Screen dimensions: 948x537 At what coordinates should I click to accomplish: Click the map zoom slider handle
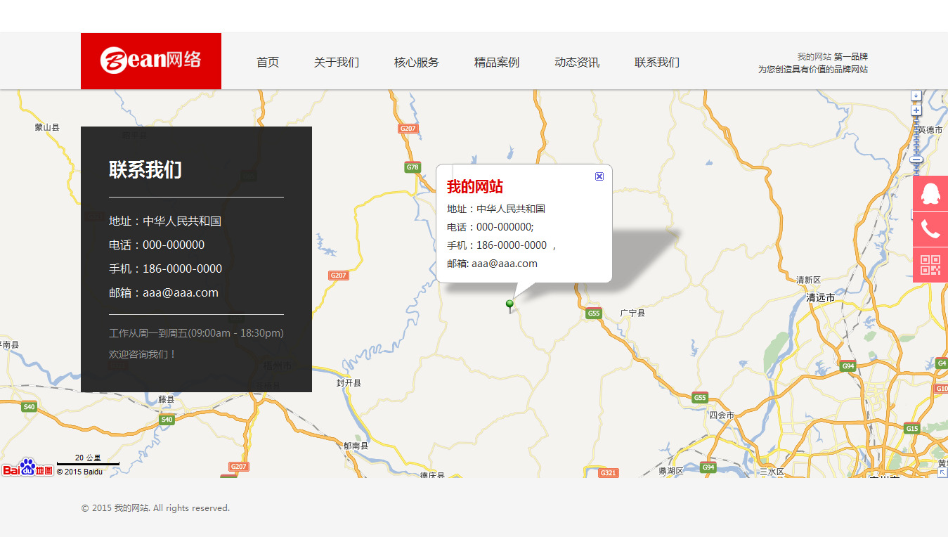[x=916, y=160]
